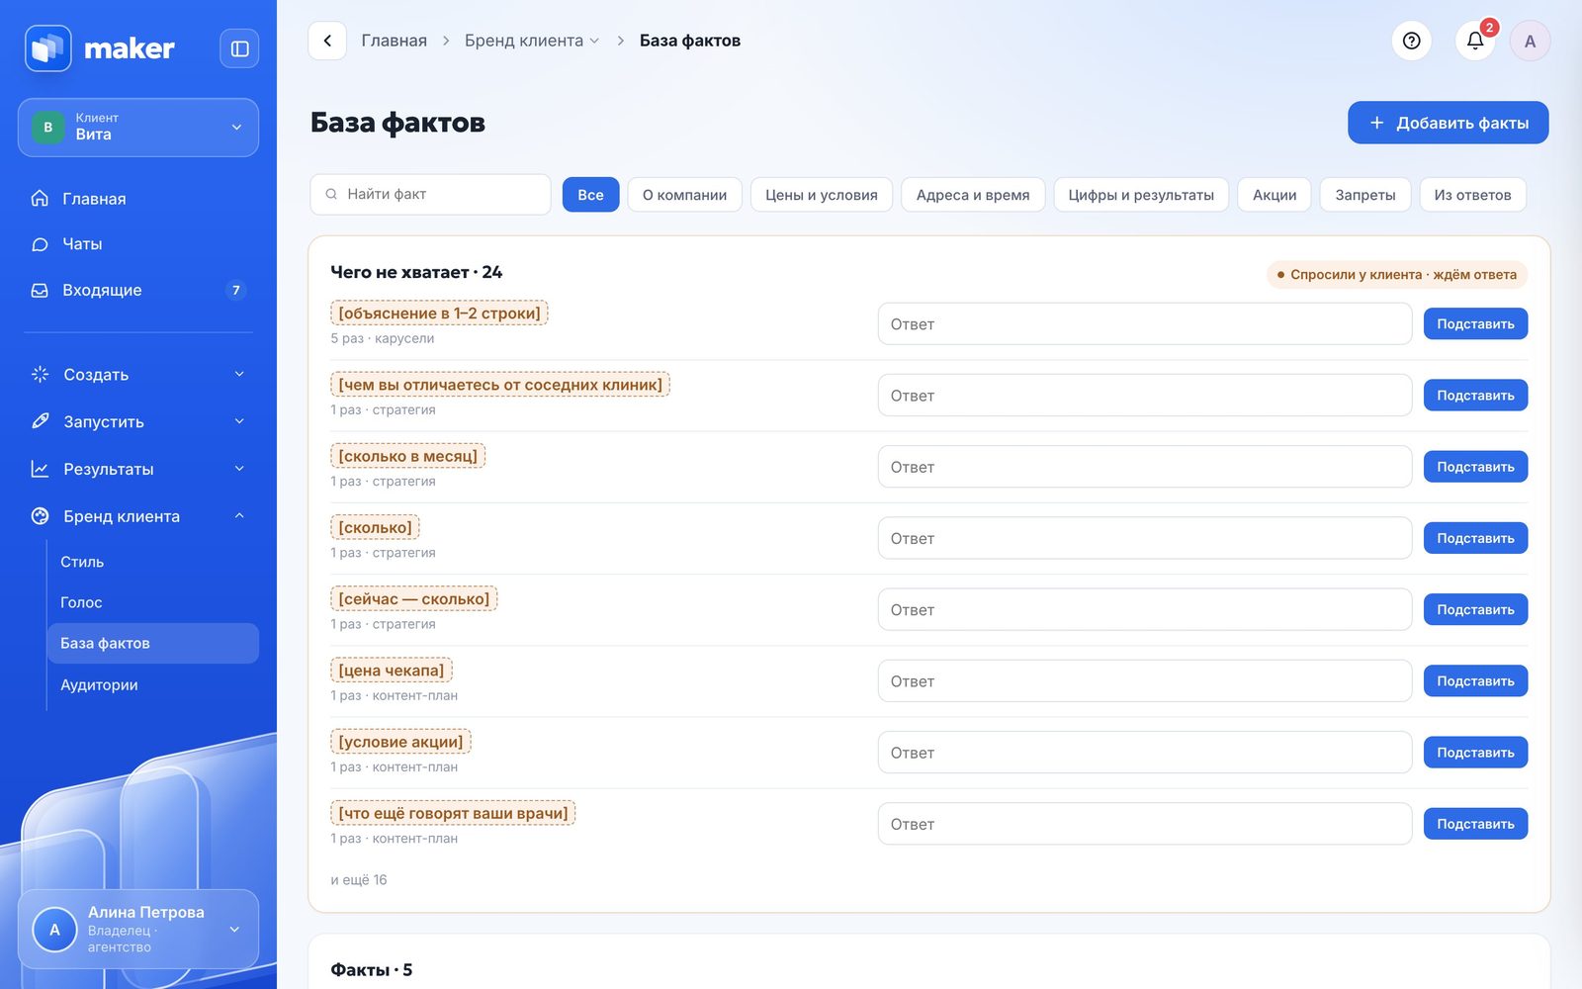The image size is (1582, 989).
Task: Click the green В client avatar
Action: [47, 128]
